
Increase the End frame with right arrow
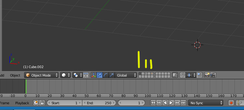pyautogui.click(x=114, y=103)
